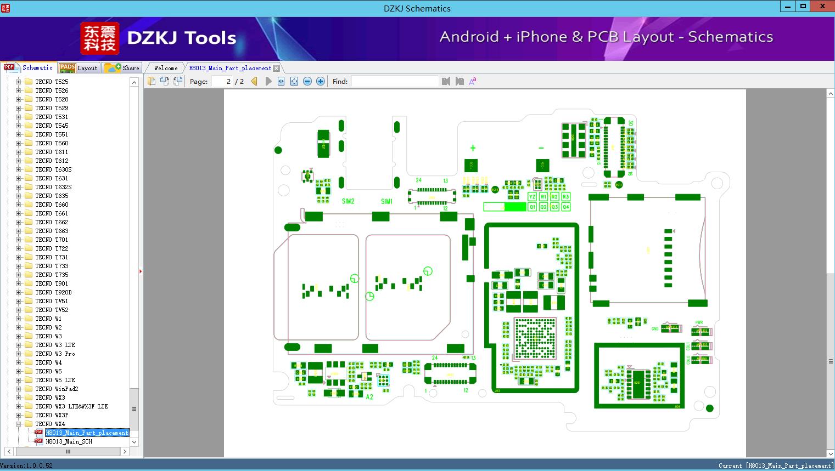This screenshot has height=471, width=835.
Task: Switch to the PADS Layout tab
Action: [79, 67]
